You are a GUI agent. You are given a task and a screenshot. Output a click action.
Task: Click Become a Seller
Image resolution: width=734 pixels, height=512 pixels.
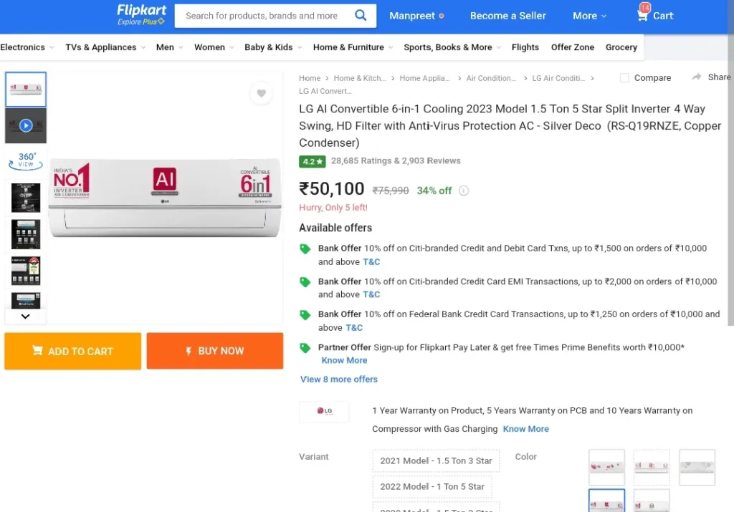pos(507,16)
